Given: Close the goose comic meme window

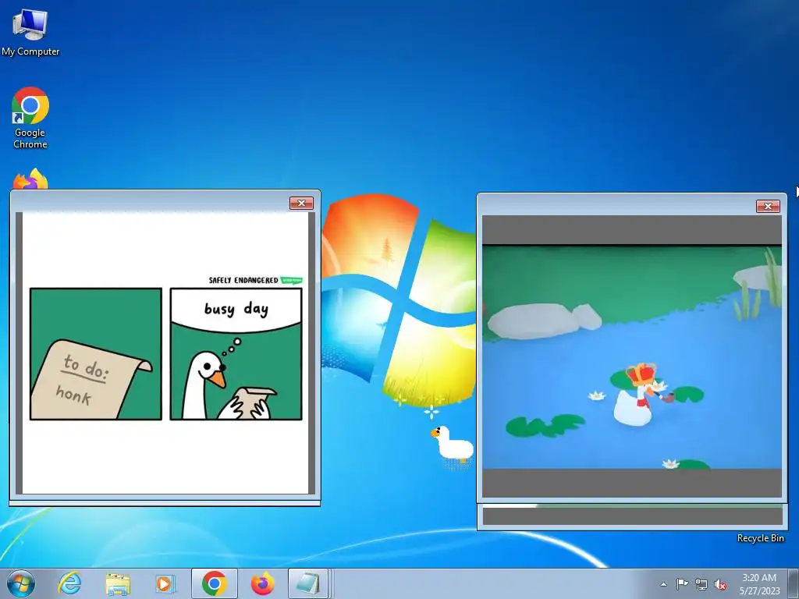Looking at the screenshot, I should click(x=301, y=204).
